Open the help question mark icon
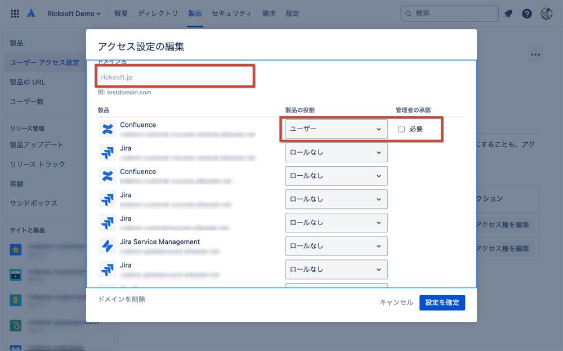 tap(527, 13)
